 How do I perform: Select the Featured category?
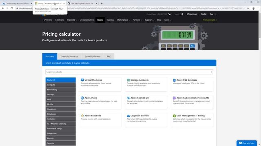pyautogui.click(x=61, y=80)
